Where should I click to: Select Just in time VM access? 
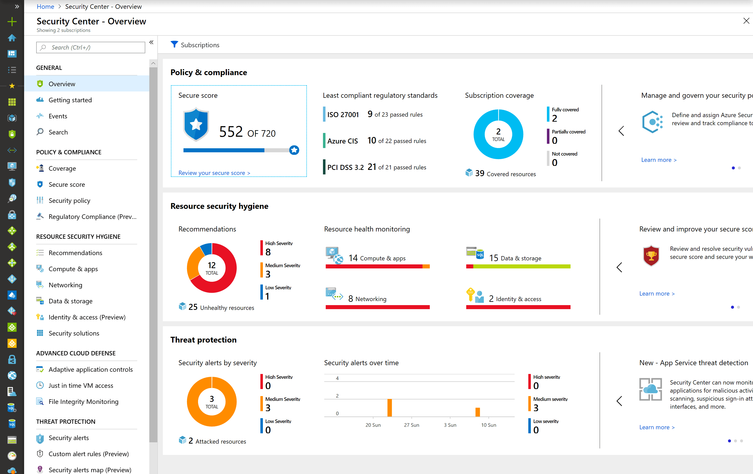[x=81, y=386]
